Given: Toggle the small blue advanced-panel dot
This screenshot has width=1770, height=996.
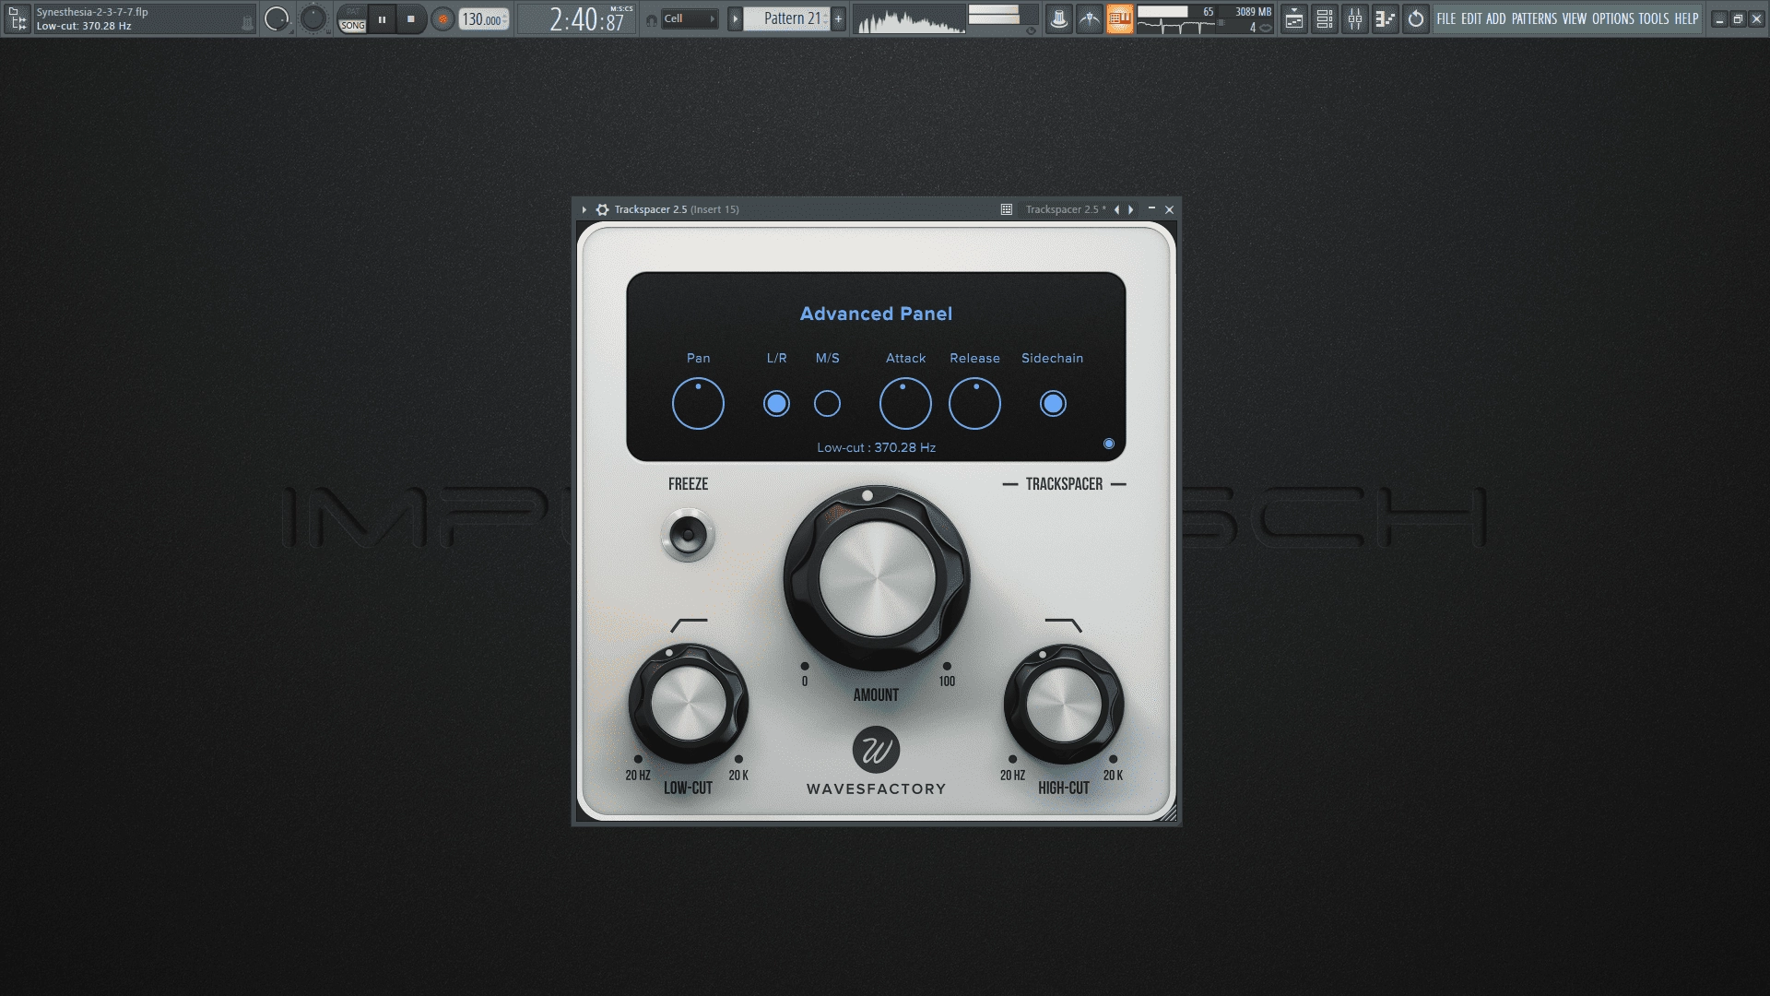Looking at the screenshot, I should click(x=1109, y=444).
